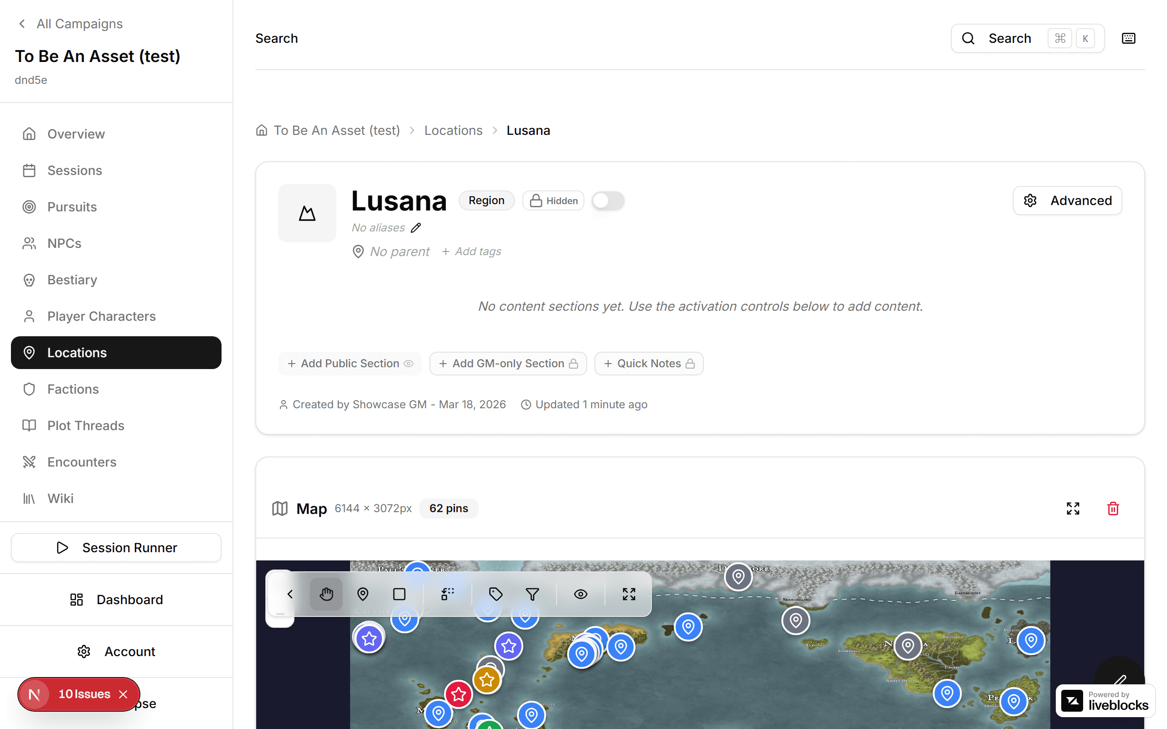Open Locations from the breadcrumb trail
The height and width of the screenshot is (729, 1167).
[x=453, y=130]
